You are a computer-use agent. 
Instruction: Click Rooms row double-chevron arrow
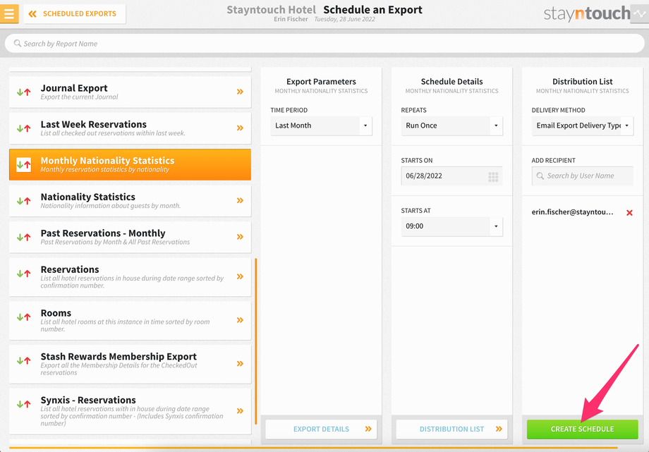coord(240,320)
